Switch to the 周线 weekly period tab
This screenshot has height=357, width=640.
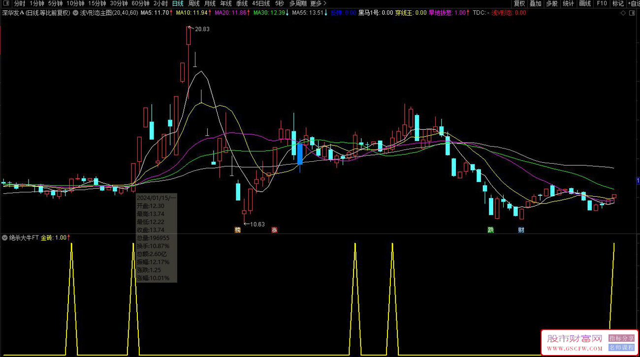pos(194,3)
